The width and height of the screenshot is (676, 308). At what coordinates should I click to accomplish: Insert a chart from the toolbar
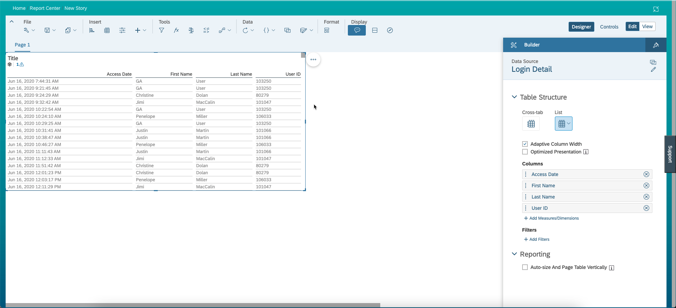92,30
